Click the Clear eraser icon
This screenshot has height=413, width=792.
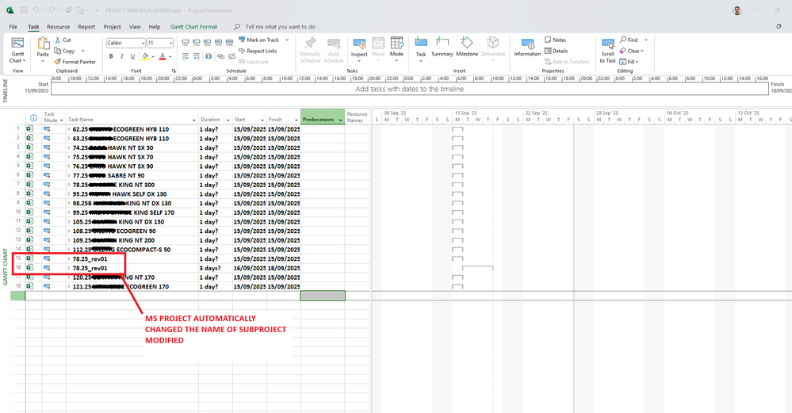623,51
